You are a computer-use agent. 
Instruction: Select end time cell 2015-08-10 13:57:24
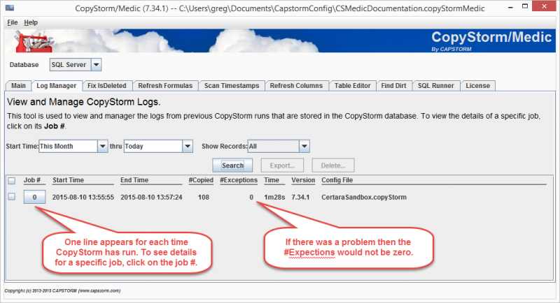151,198
